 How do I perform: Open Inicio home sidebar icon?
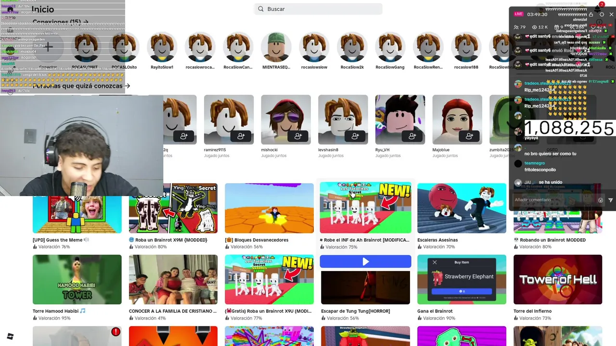(10, 9)
